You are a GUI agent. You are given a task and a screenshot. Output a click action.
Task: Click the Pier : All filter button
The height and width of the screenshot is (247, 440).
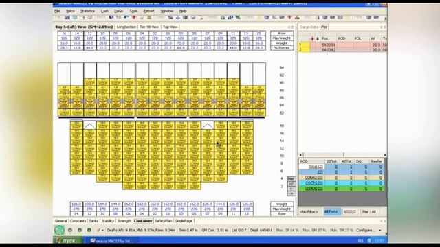368,212
